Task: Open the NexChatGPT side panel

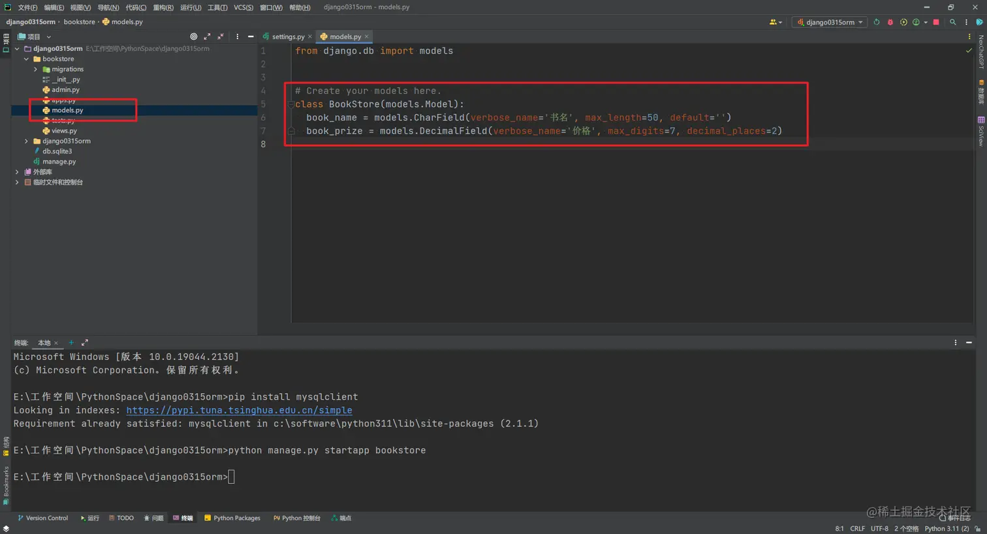Action: [x=980, y=52]
